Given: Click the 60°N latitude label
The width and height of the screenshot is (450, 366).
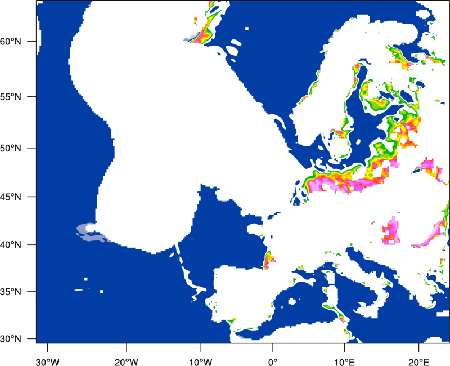Looking at the screenshot, I should (x=11, y=41).
